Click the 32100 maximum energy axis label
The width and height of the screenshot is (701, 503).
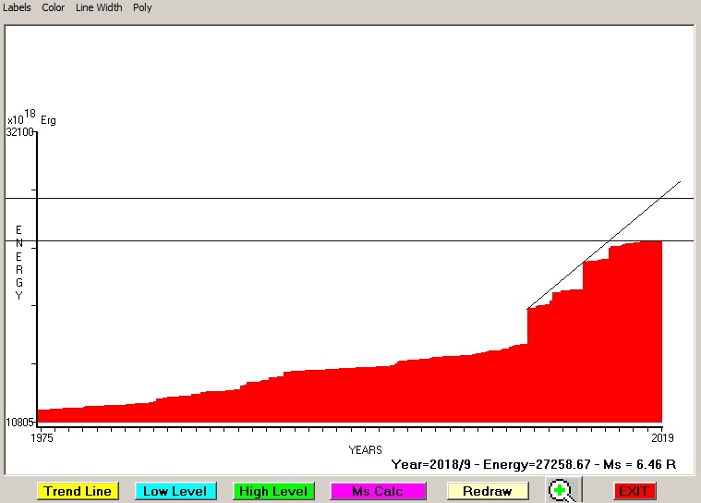[x=19, y=132]
